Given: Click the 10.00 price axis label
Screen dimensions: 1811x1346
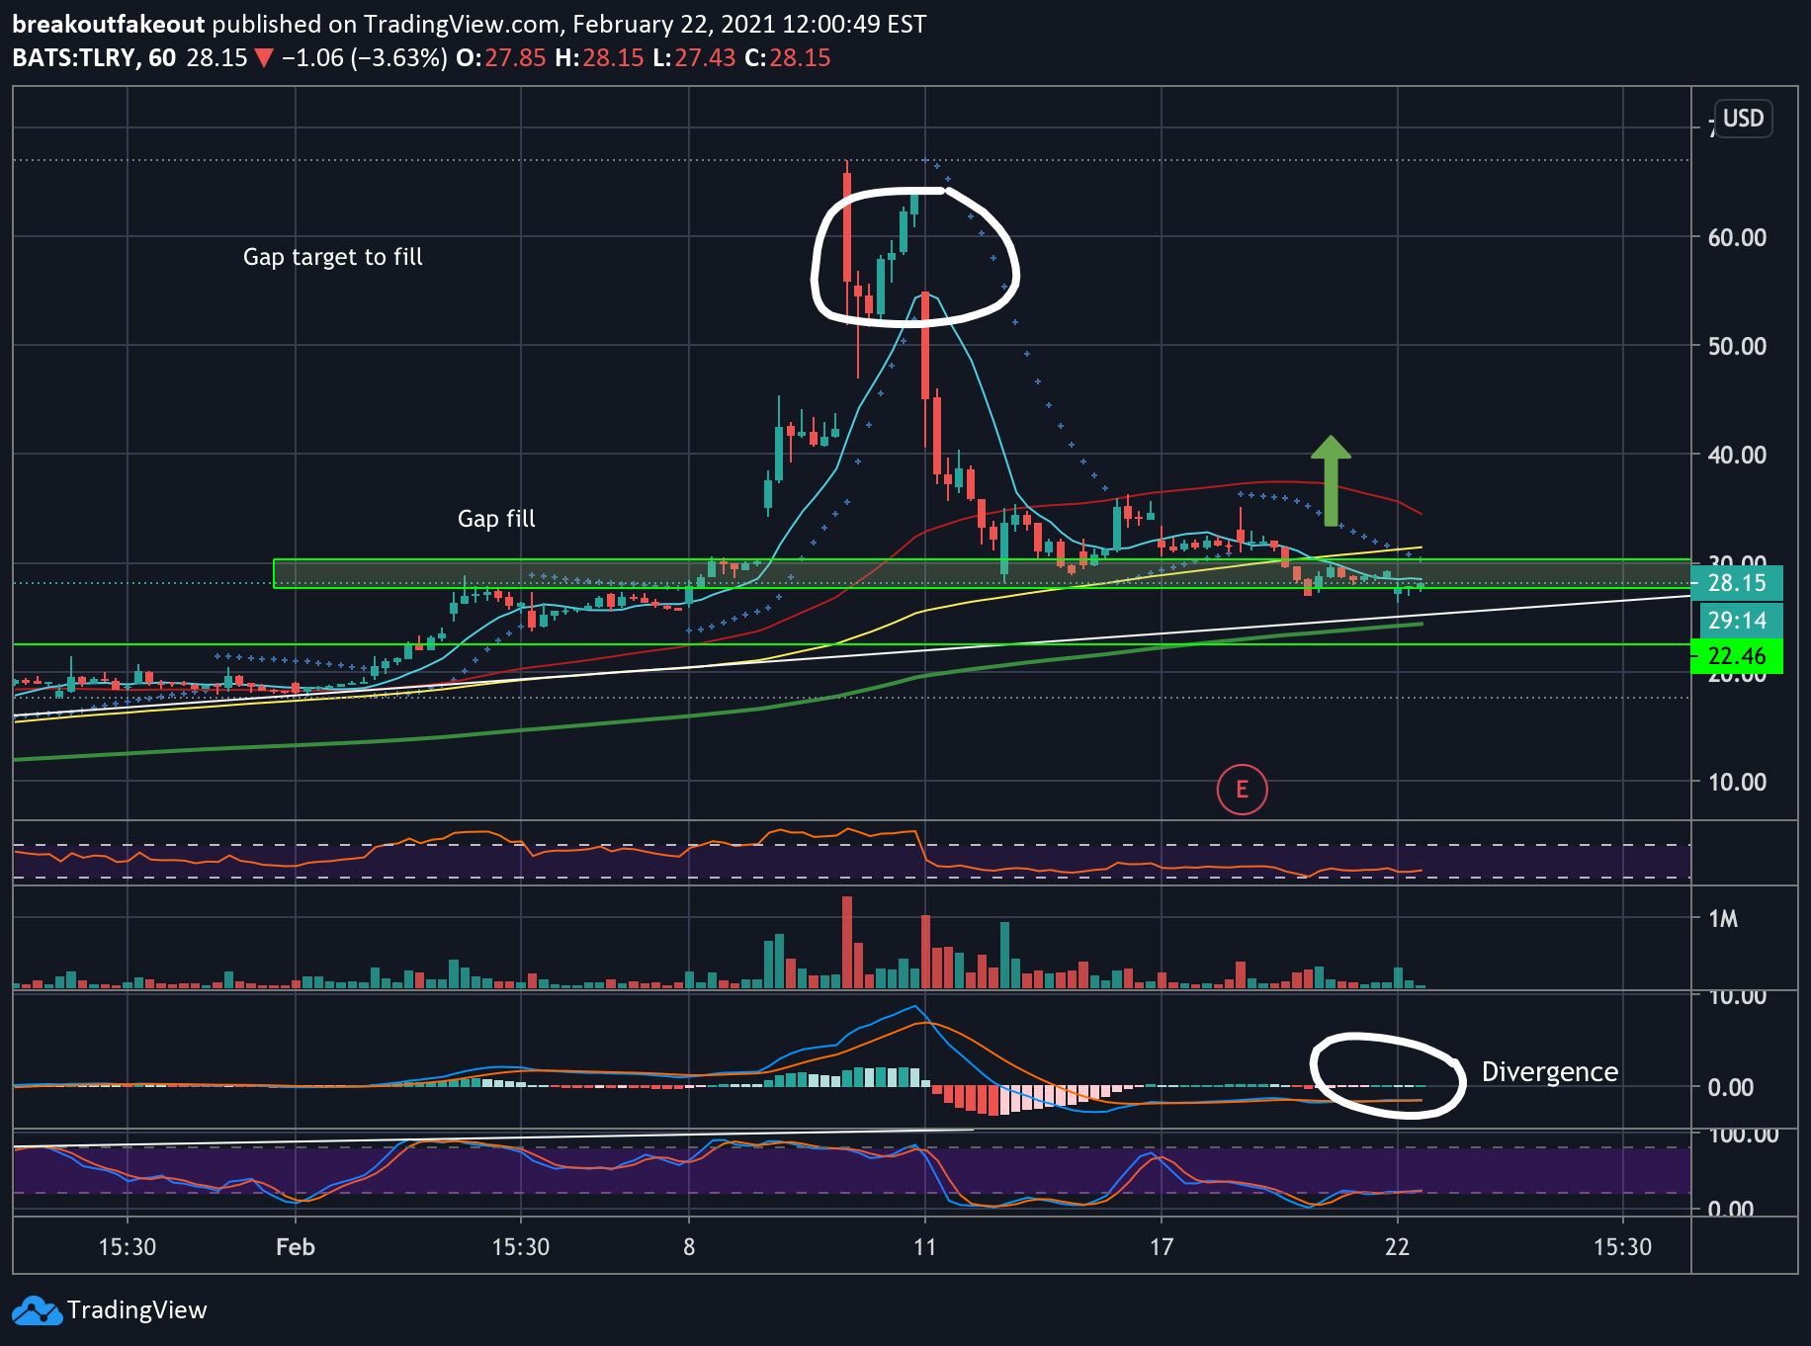Looking at the screenshot, I should [1737, 782].
